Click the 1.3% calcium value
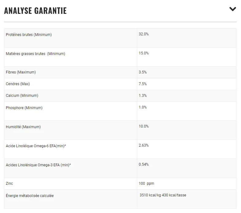The width and height of the screenshot is (241, 213). [143, 96]
